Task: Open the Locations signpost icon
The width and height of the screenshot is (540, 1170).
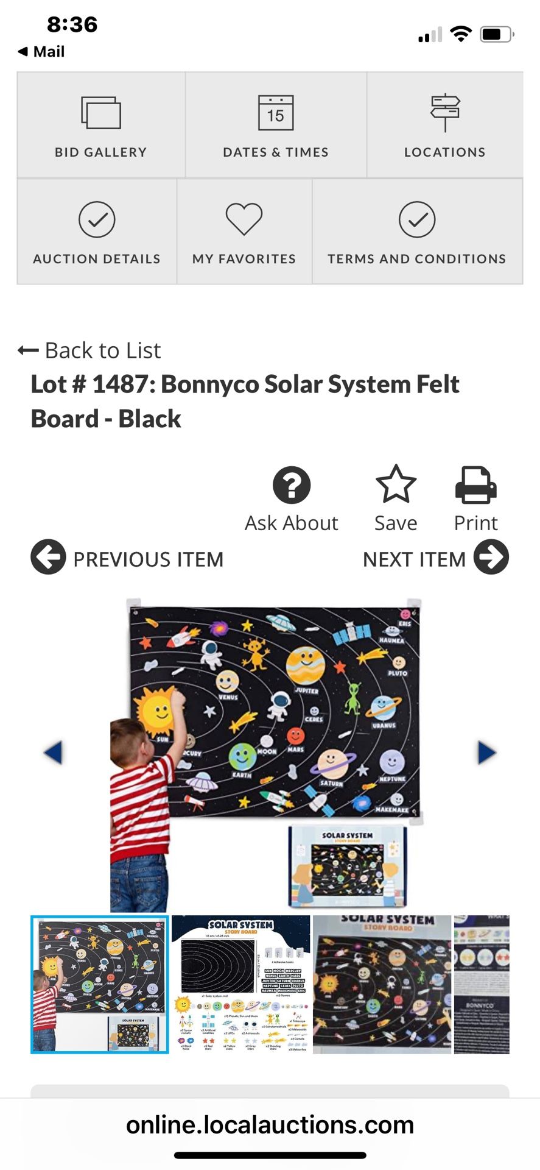Action: [445, 113]
